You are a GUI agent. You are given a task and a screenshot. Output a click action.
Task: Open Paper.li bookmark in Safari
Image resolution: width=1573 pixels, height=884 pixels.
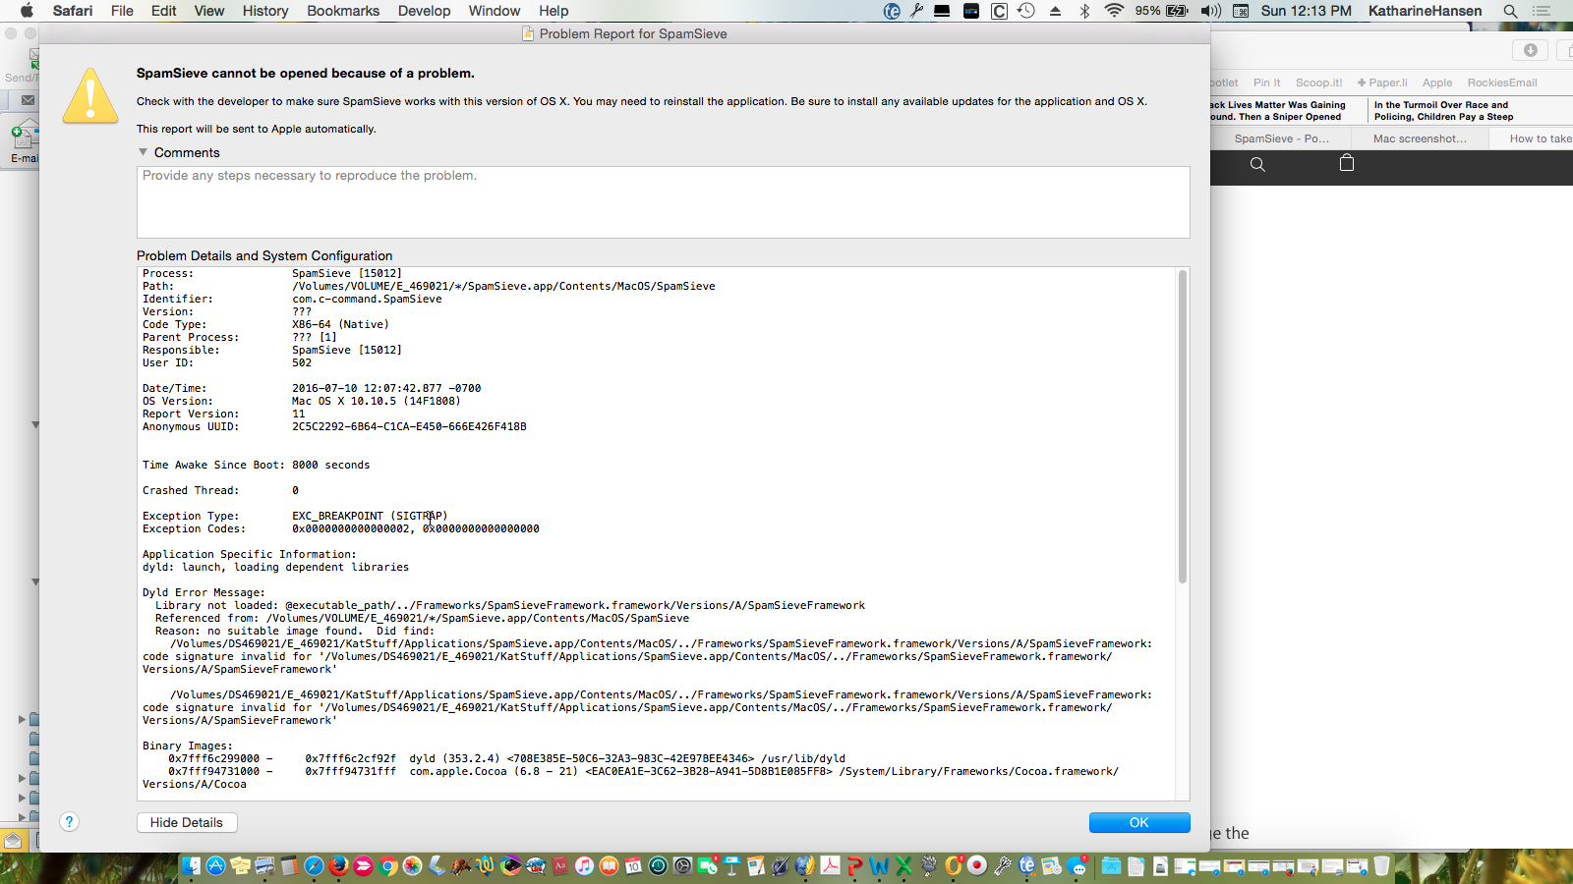pyautogui.click(x=1382, y=83)
